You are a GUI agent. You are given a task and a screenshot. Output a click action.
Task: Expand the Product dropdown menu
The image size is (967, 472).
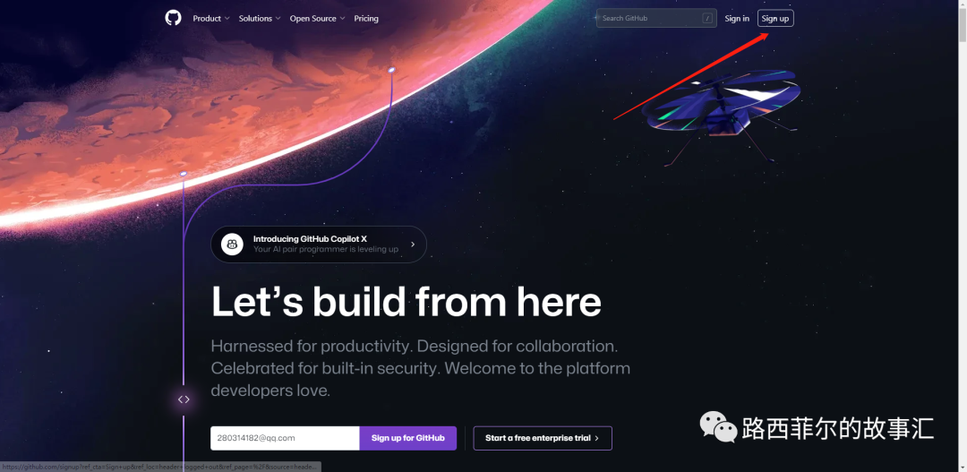pos(211,19)
